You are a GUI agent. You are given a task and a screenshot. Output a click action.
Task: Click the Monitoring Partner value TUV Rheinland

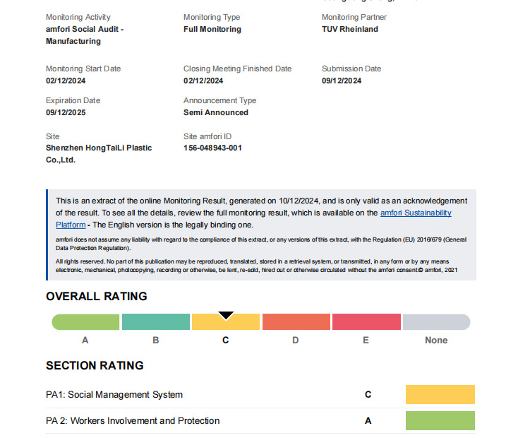click(x=350, y=29)
